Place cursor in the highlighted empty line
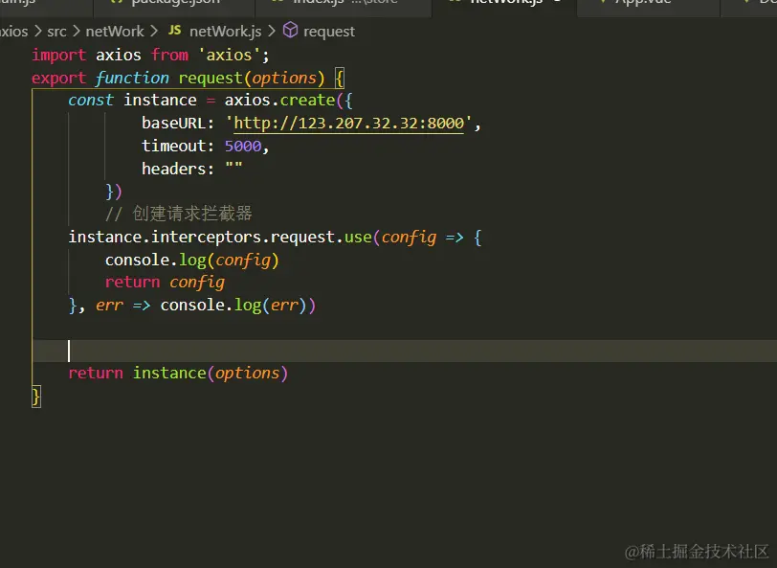 (405, 351)
